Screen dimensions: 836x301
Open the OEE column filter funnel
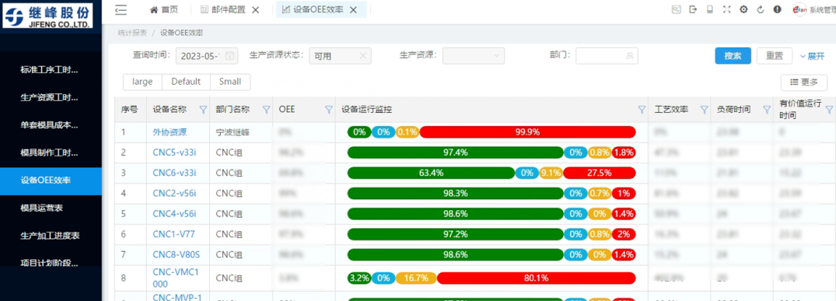click(x=329, y=110)
